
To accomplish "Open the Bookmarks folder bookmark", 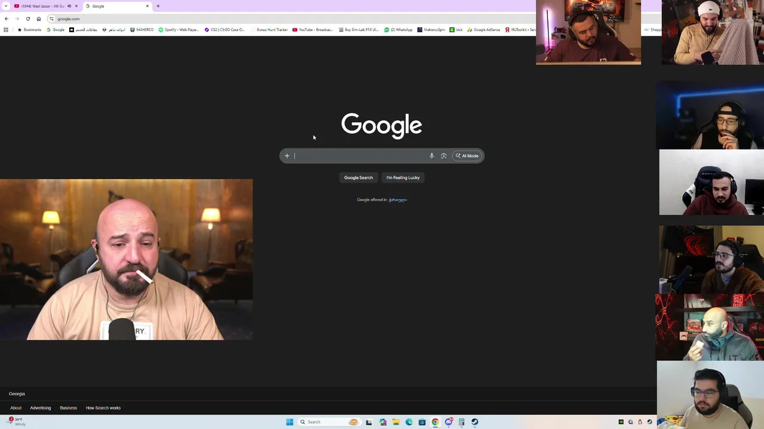I will click(x=30, y=30).
